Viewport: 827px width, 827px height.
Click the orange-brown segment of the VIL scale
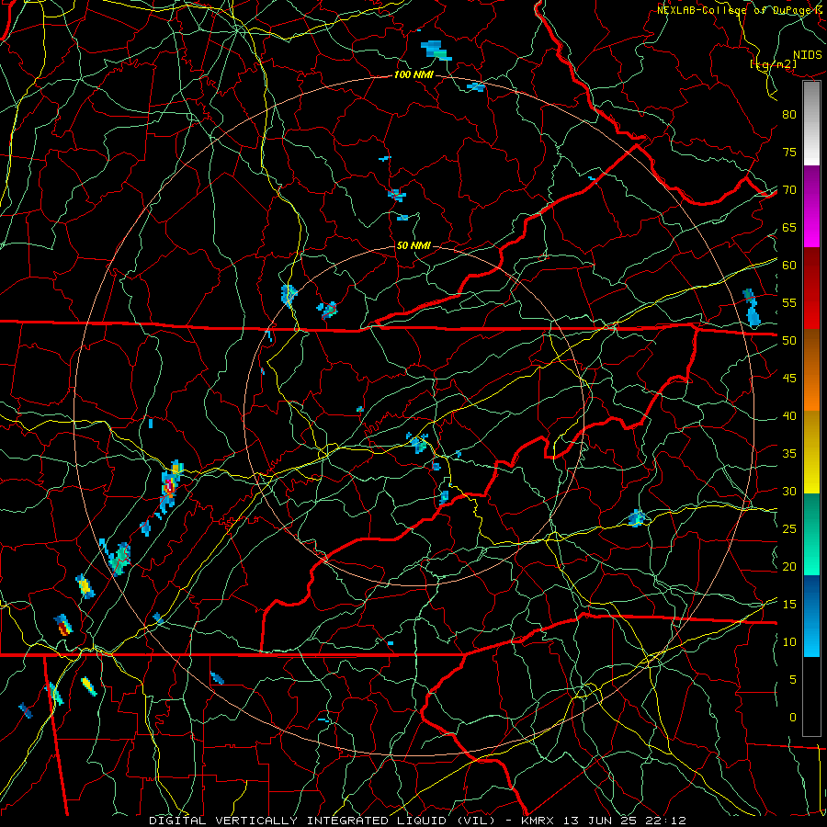pos(811,370)
